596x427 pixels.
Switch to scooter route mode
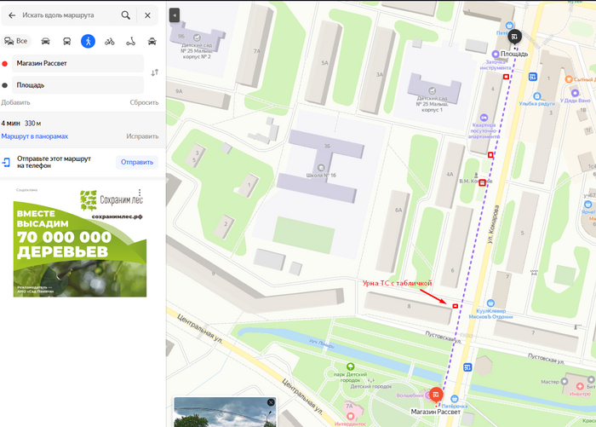click(131, 41)
